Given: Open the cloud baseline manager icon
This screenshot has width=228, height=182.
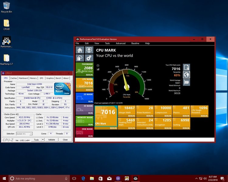Looking at the screenshot, I should (80, 58).
